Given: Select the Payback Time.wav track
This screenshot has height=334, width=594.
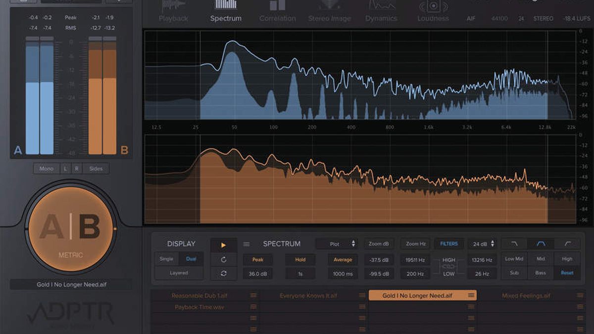Looking at the screenshot, I should (x=199, y=307).
